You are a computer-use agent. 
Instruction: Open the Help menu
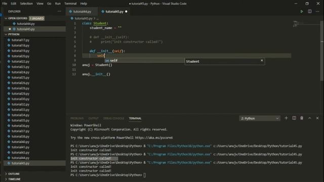point(84,4)
